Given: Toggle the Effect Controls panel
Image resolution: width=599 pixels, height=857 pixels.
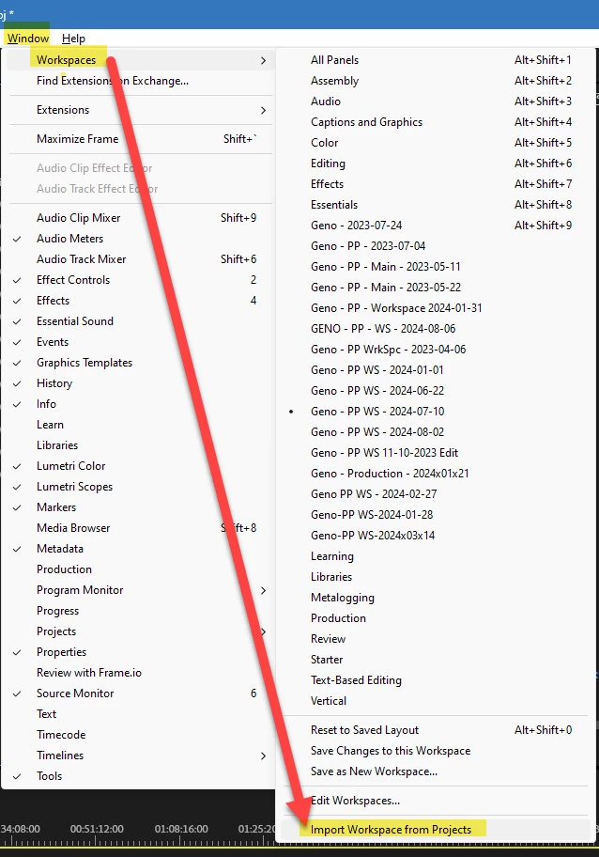Looking at the screenshot, I should point(140,280).
